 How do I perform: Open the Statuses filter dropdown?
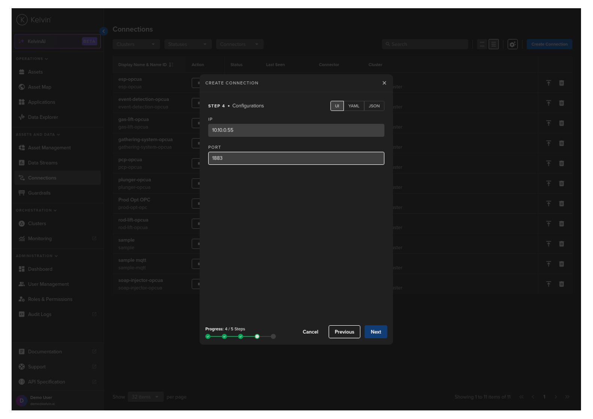[188, 44]
